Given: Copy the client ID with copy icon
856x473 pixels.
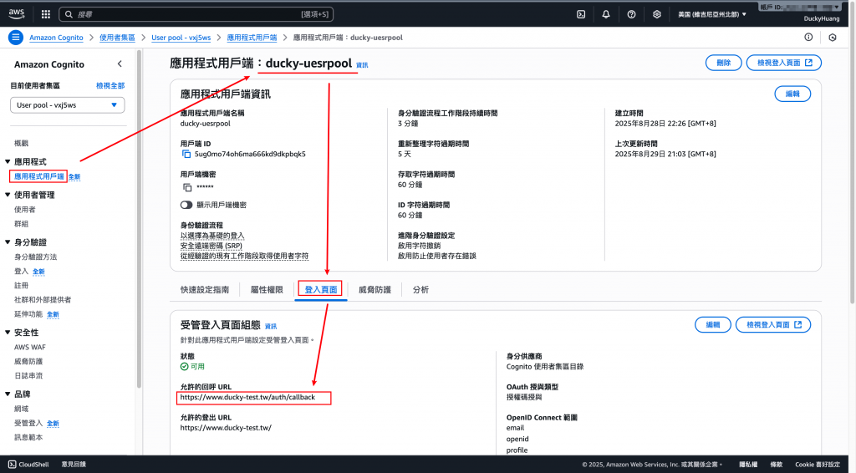Looking at the screenshot, I should pyautogui.click(x=186, y=155).
